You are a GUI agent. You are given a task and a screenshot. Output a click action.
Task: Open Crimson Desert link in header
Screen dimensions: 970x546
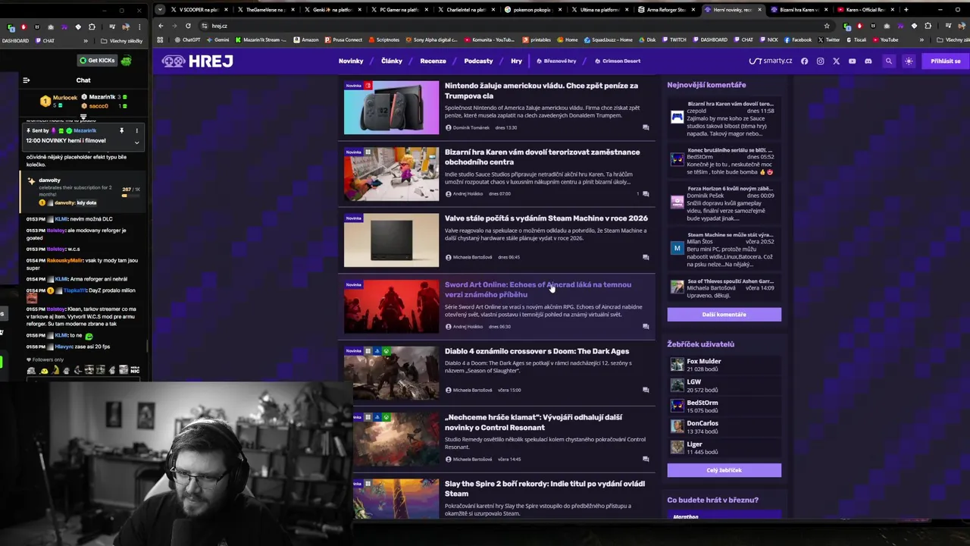[618, 61]
